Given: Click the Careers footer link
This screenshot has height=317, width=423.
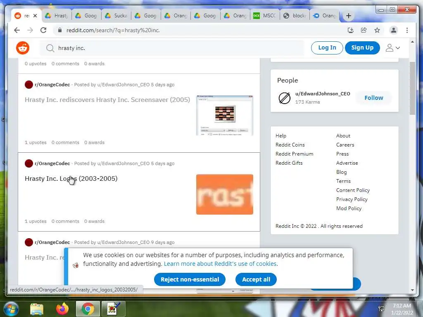Looking at the screenshot, I should (x=345, y=145).
